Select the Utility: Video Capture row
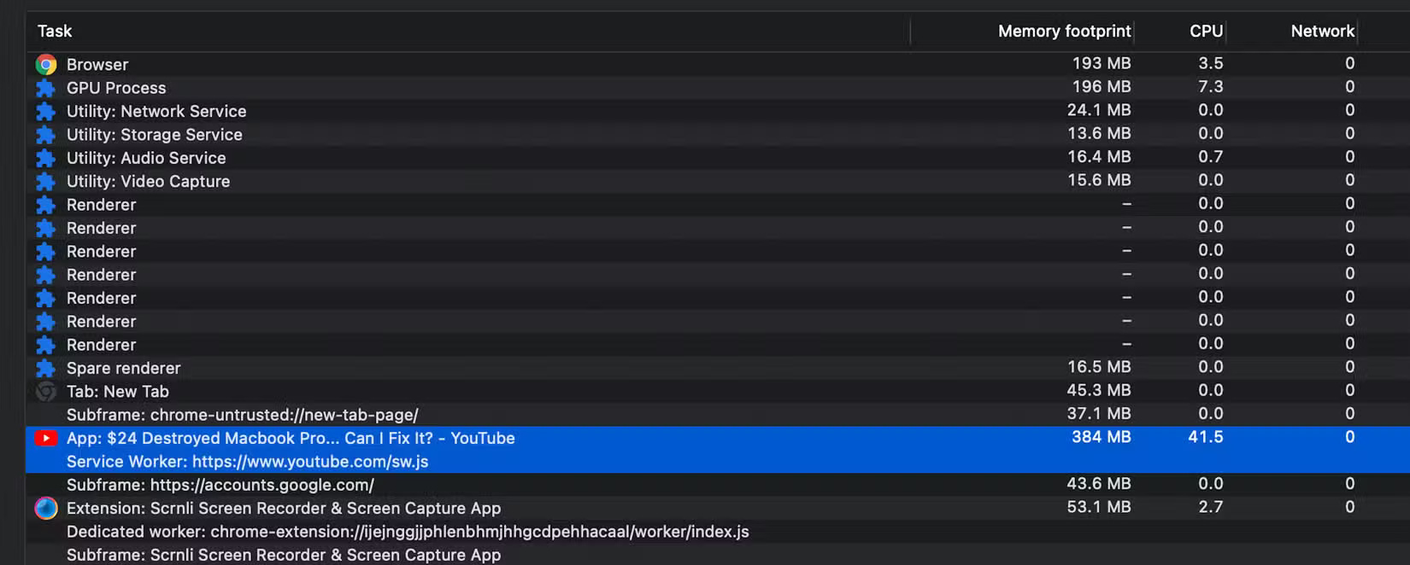1410x565 pixels. pos(718,181)
